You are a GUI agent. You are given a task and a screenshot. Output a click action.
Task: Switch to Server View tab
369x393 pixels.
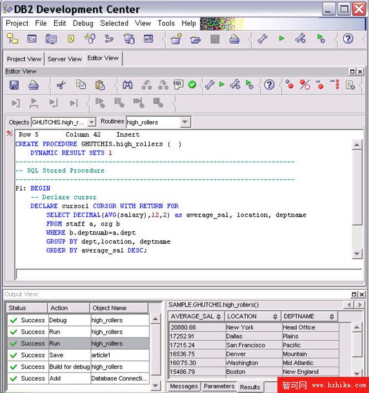65,59
